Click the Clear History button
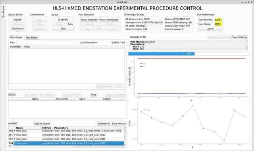The width and height of the screenshot is (254, 151). click(119, 124)
